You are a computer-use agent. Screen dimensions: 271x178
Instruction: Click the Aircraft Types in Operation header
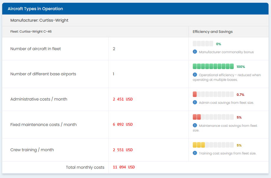tap(35, 9)
